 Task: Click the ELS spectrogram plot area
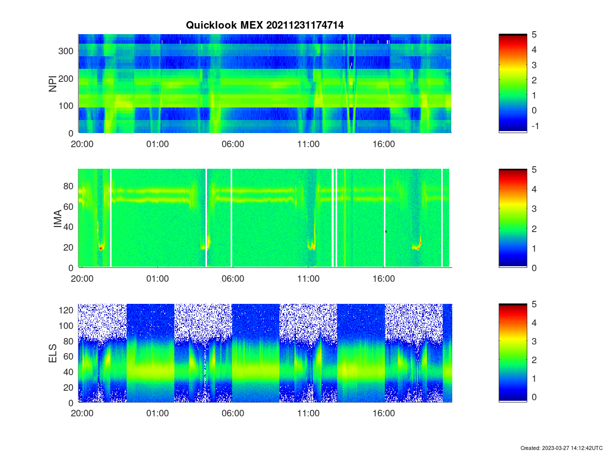pos(265,353)
